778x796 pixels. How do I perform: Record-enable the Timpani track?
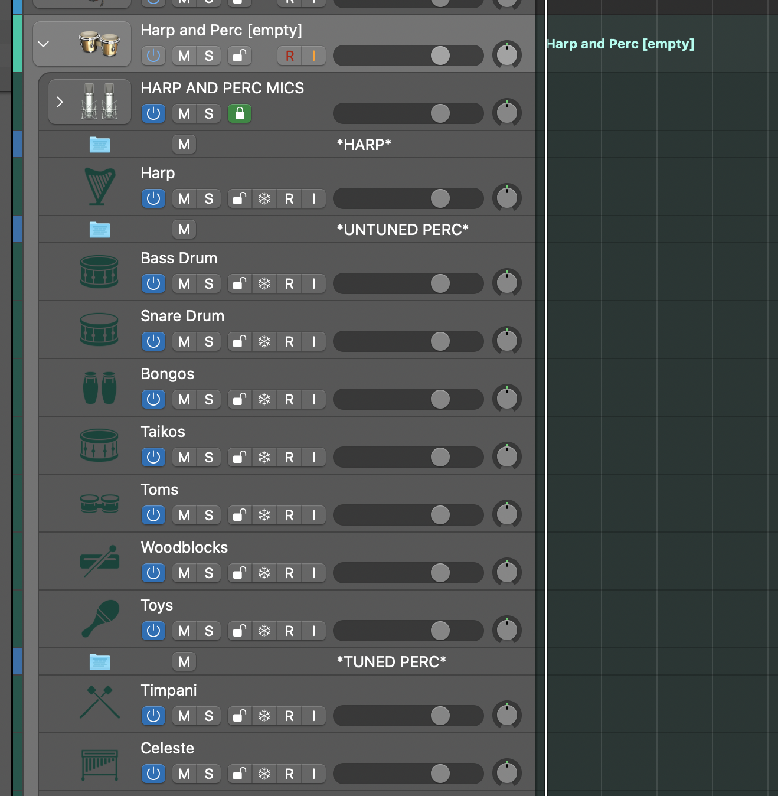tap(289, 716)
